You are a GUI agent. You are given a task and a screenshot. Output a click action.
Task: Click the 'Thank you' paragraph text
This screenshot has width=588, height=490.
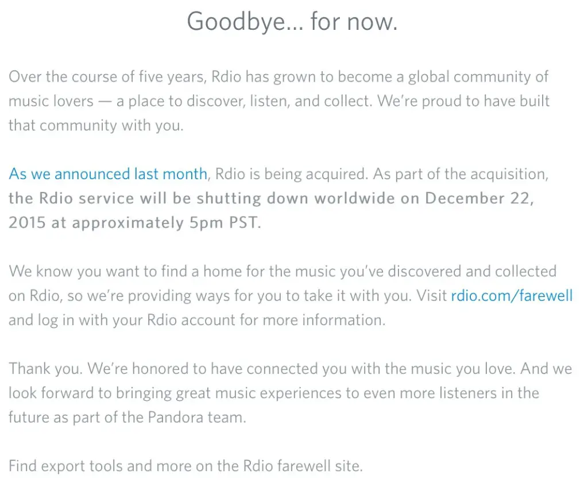pyautogui.click(x=290, y=393)
